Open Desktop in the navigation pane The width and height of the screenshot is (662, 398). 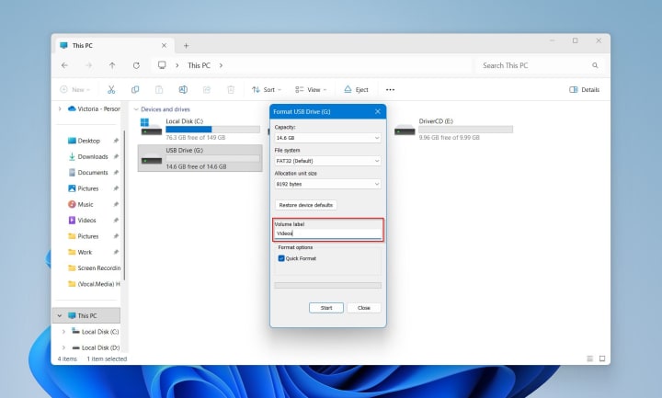pos(89,141)
